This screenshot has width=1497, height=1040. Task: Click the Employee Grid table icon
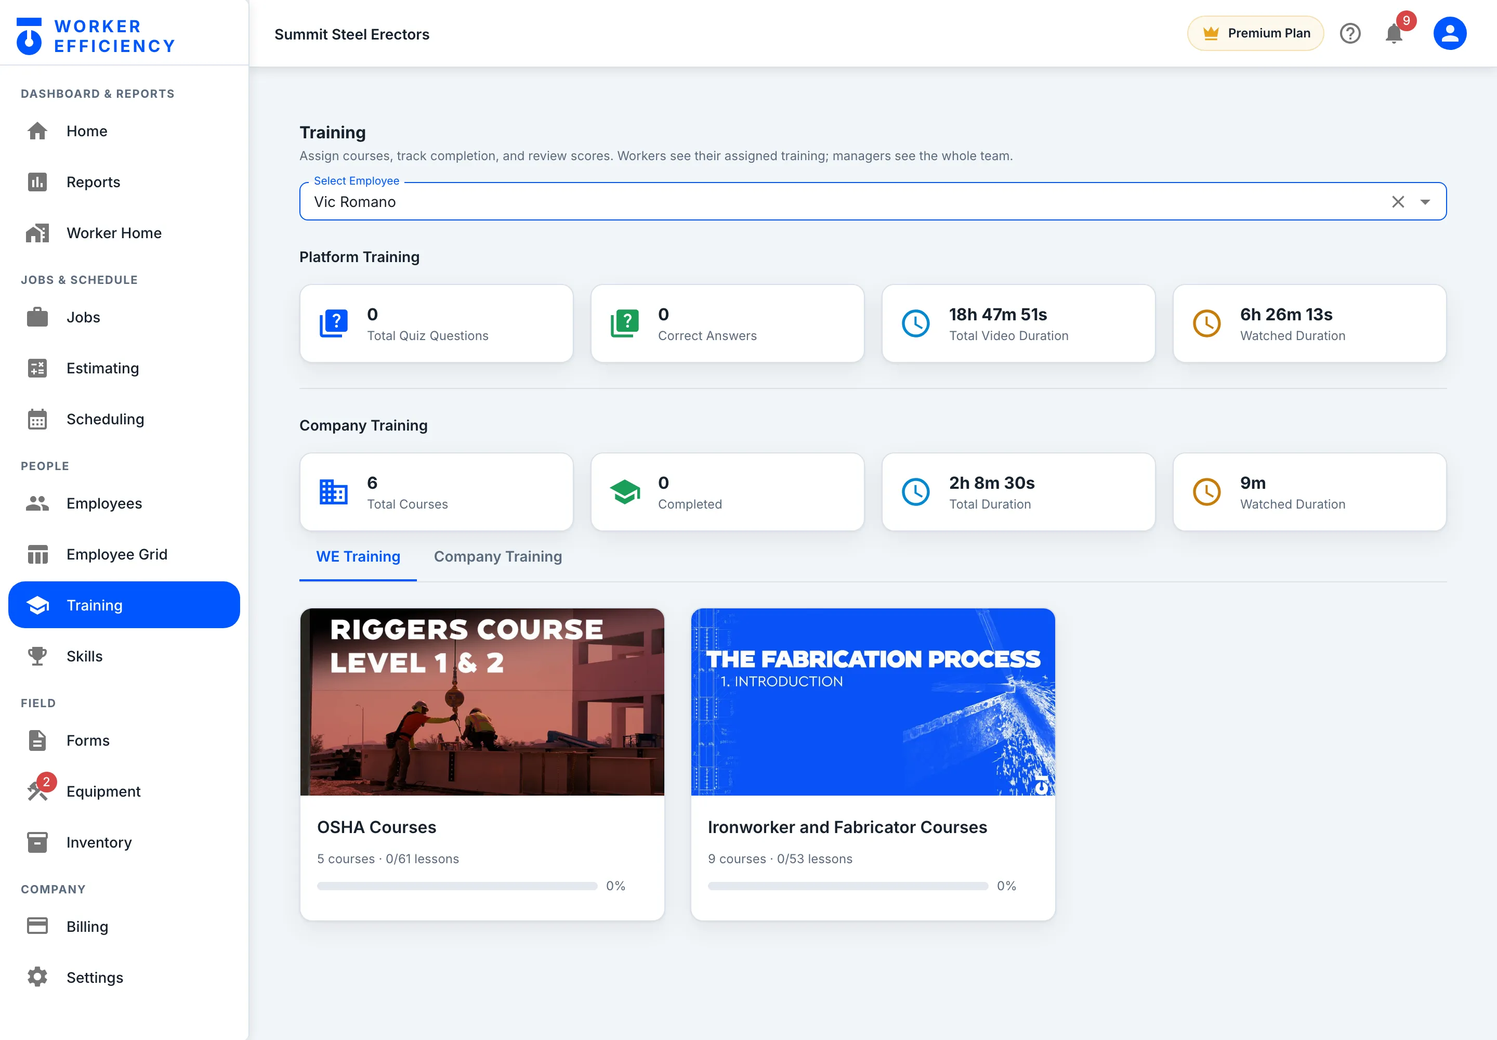pos(37,554)
